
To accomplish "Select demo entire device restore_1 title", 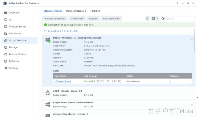I will click(x=71, y=114).
